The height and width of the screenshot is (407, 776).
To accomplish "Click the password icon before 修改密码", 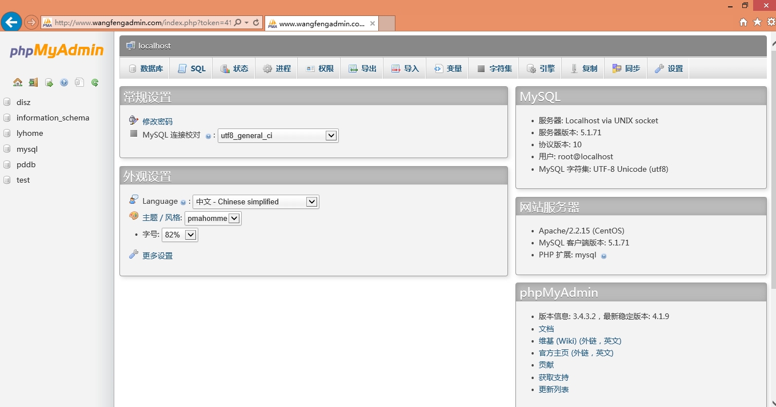I will click(134, 120).
